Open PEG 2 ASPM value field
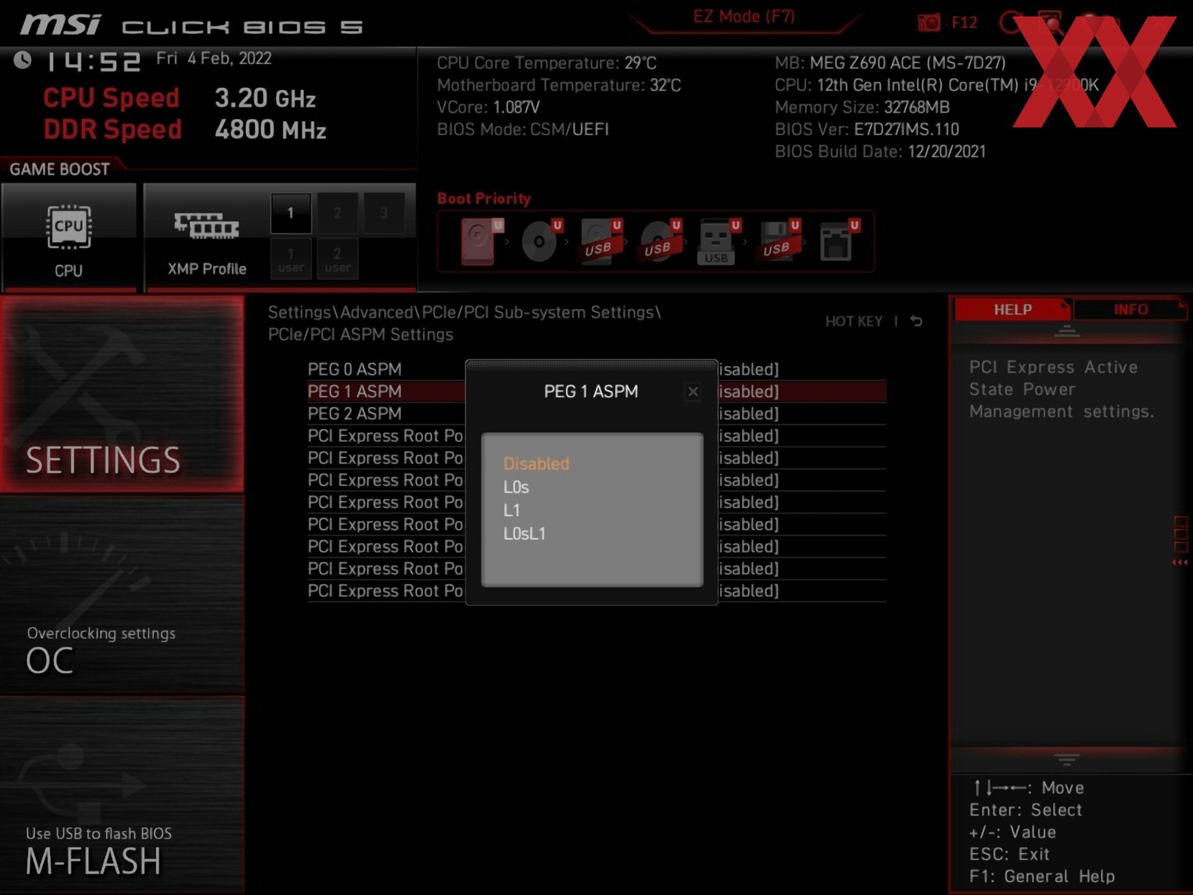 click(x=749, y=414)
